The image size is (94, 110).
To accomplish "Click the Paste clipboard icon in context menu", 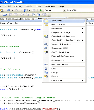I will click(46, 76).
